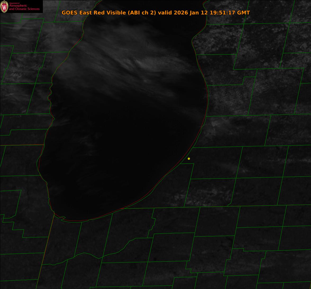The image size is (311, 289).
Task: Click the UW crest logo
Action: click(4, 7)
